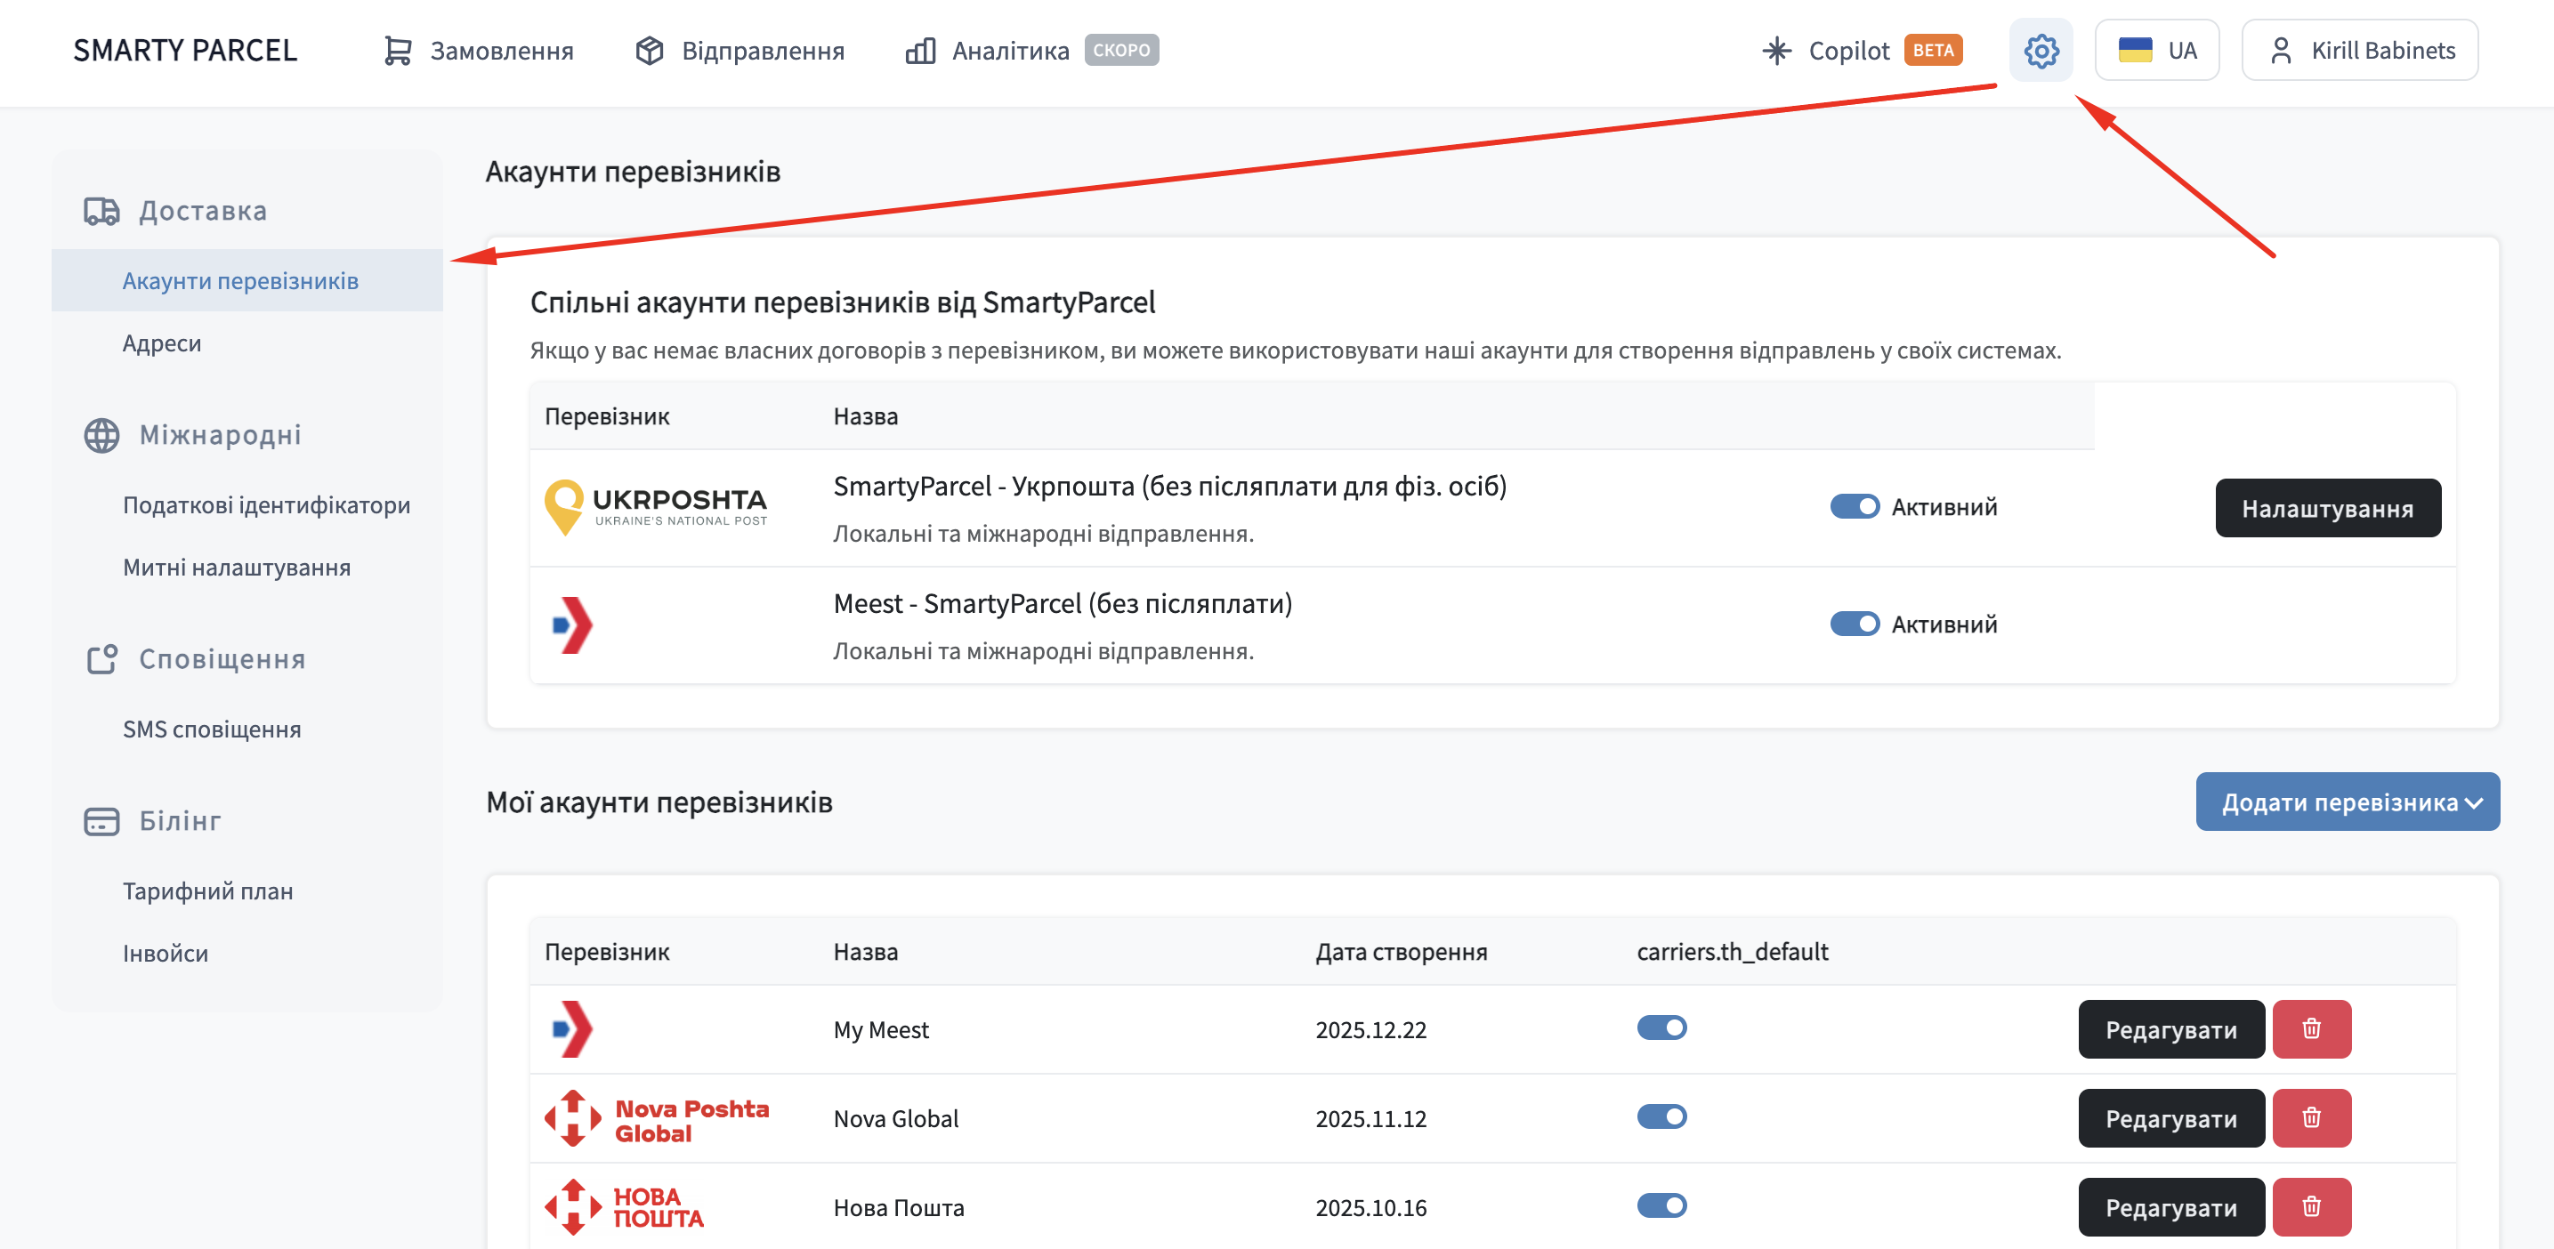
Task: Delete the My Meest carrier account
Action: (2311, 1029)
